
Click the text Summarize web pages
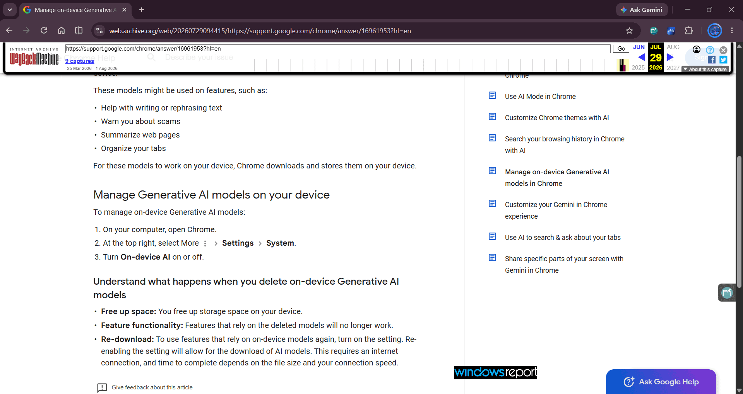pyautogui.click(x=140, y=135)
